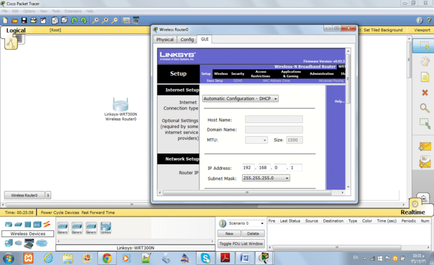Viewport: 434px width, 265px height.
Task: Open the Linksys Wireless tab
Action: [x=221, y=74]
